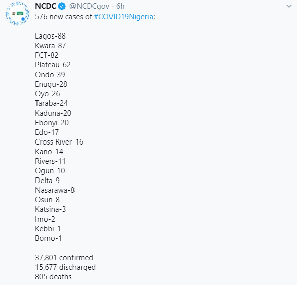
Task: Open the NCDC profile avatar
Action: pyautogui.click(x=17, y=13)
